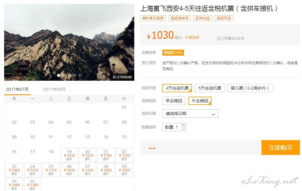The width and height of the screenshot is (302, 191).
Task: Click the 签旅游合同 tag
Action: [x=179, y=18]
